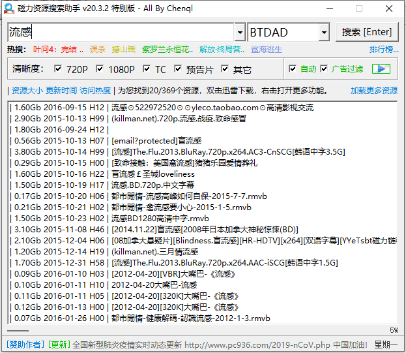Open the search keyword history dropdown
The width and height of the screenshot is (406, 353).
240,33
